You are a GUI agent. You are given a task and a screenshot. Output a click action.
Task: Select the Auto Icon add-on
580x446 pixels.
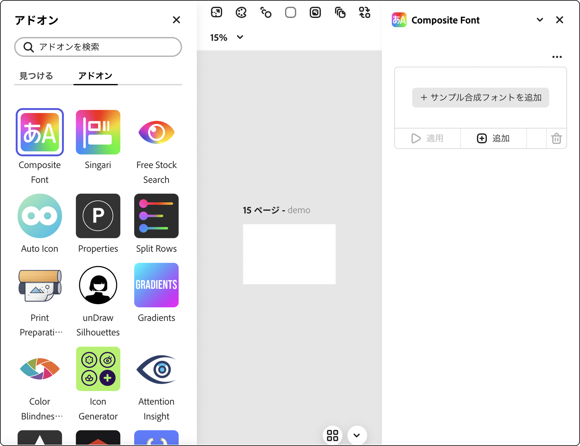[39, 216]
